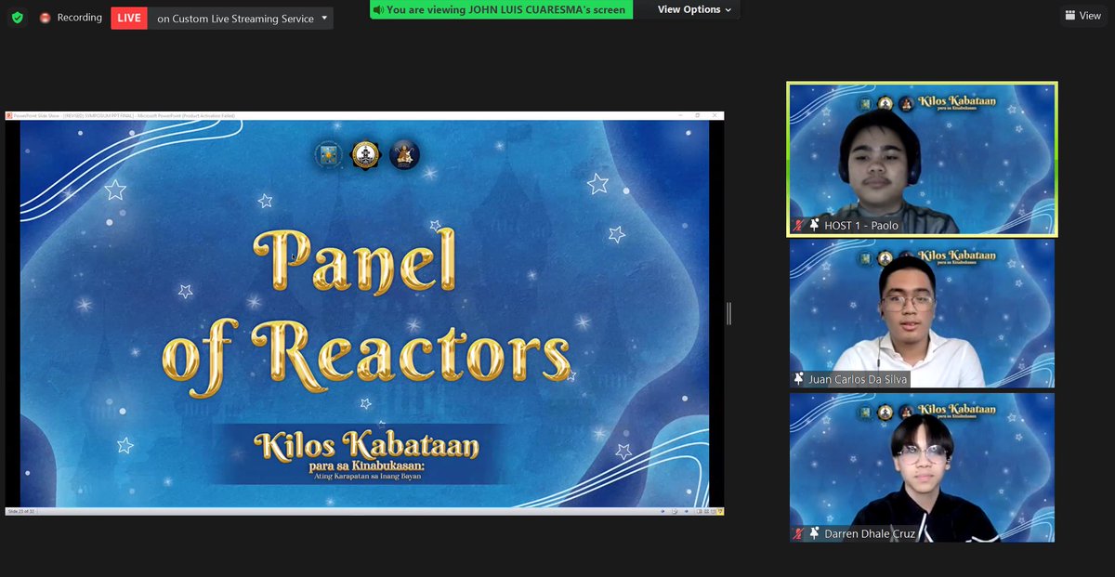Image resolution: width=1115 pixels, height=577 pixels.
Task: Select HOST 1 - Paolo video tile
Action: click(922, 159)
